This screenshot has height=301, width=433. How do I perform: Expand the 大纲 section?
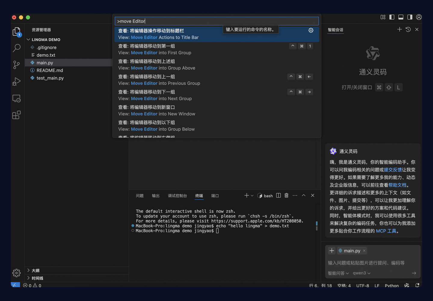[35, 270]
